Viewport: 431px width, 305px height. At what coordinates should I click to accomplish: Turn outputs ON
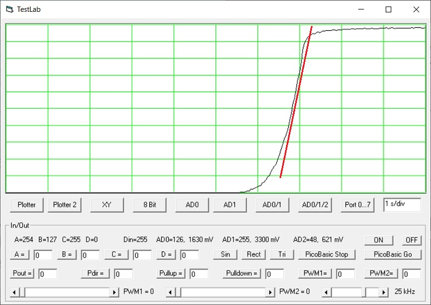[379, 240]
